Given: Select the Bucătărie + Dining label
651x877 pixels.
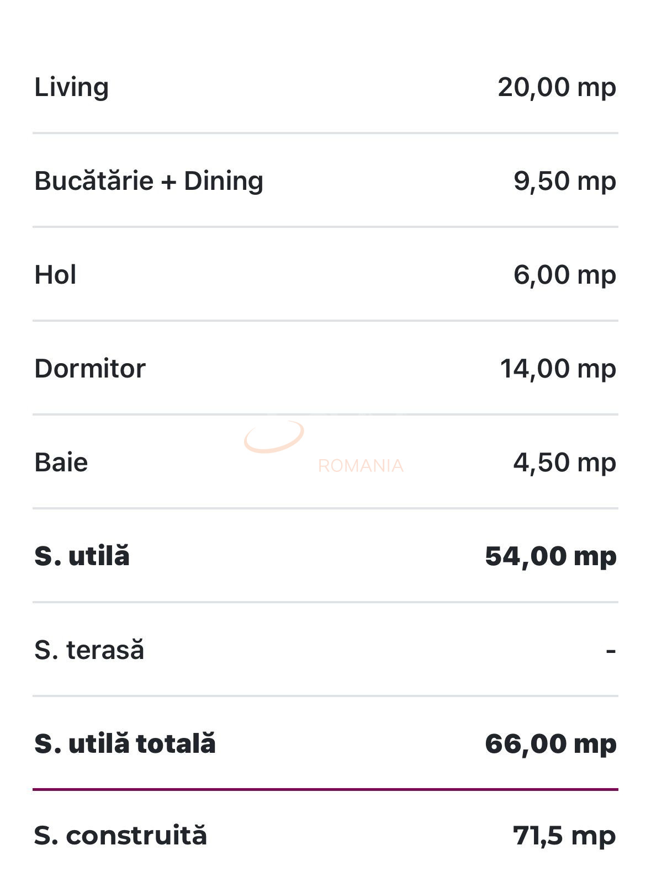Looking at the screenshot, I should (149, 181).
